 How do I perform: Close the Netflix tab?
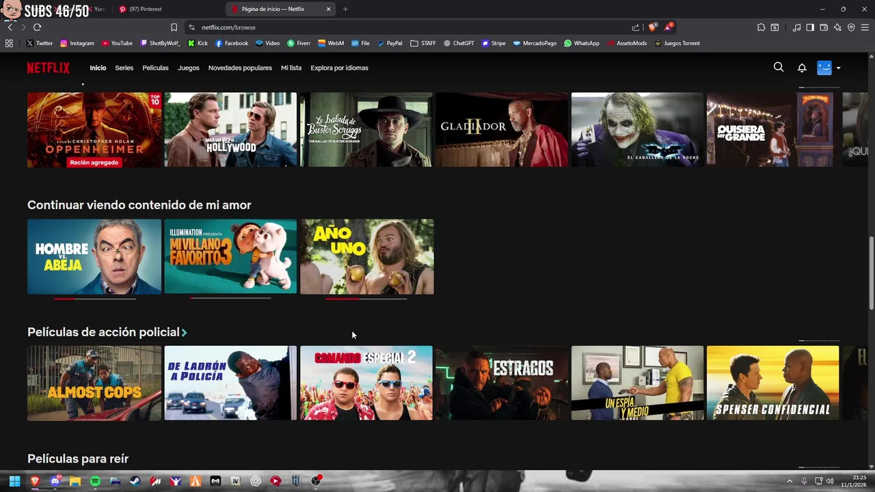(328, 9)
